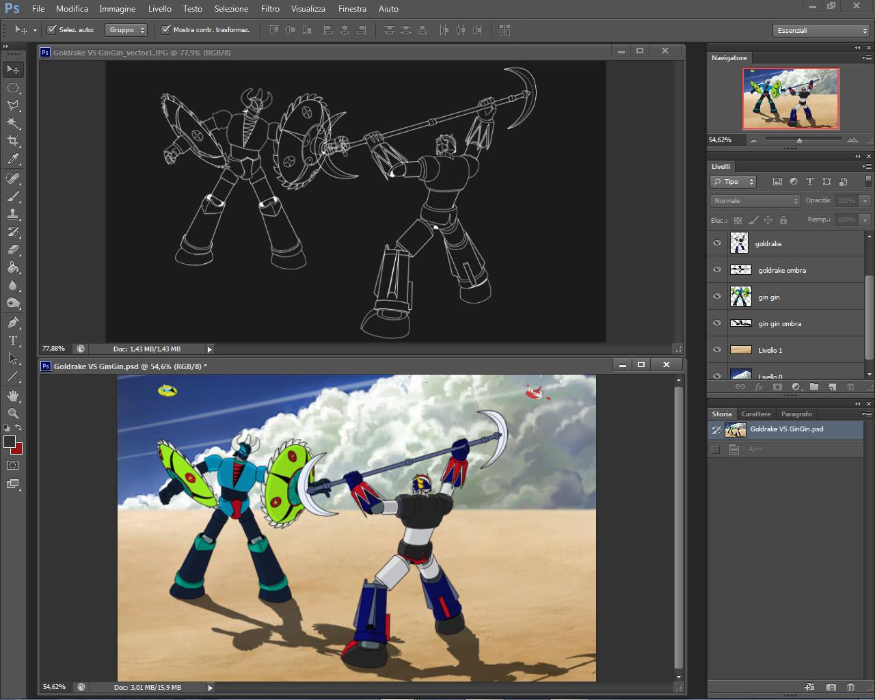875x700 pixels.
Task: Open the Opacità value dropdown
Action: point(865,201)
